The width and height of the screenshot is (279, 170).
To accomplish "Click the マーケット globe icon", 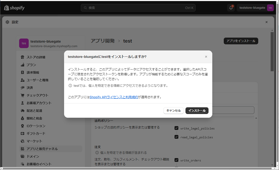I will 23,141.
